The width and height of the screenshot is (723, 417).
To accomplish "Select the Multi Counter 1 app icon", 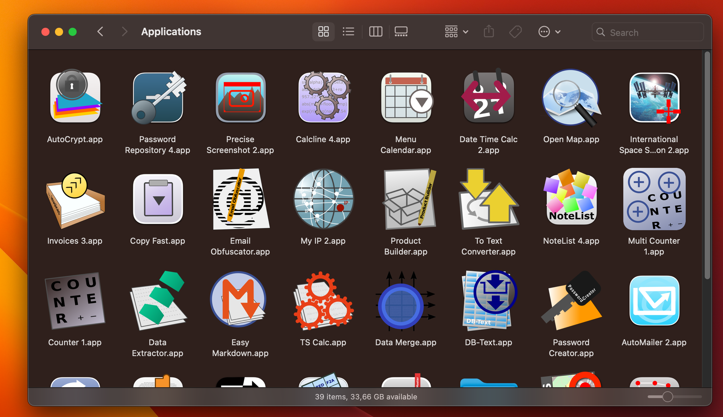I will (654, 199).
